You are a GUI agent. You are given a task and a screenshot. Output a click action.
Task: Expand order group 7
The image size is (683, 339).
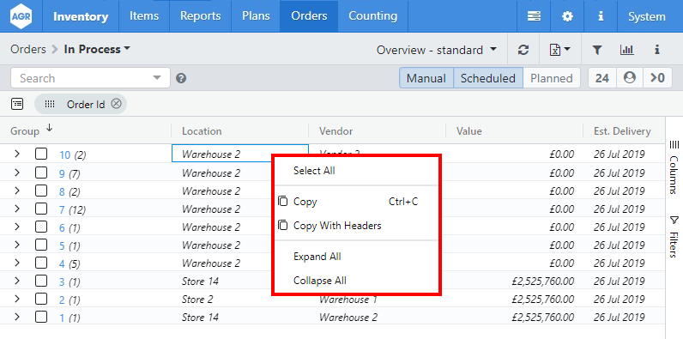(x=17, y=209)
